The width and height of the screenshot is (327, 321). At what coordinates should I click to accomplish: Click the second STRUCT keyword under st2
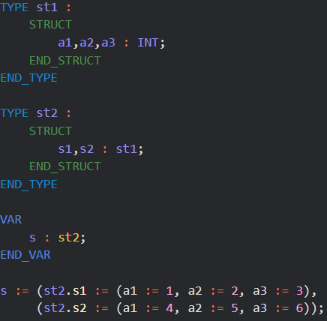coord(50,131)
